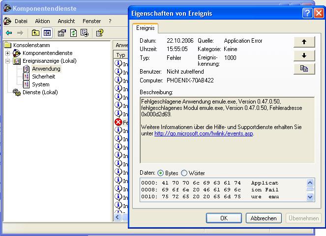Click computer name PHOENIX-70AB422

coord(190,80)
